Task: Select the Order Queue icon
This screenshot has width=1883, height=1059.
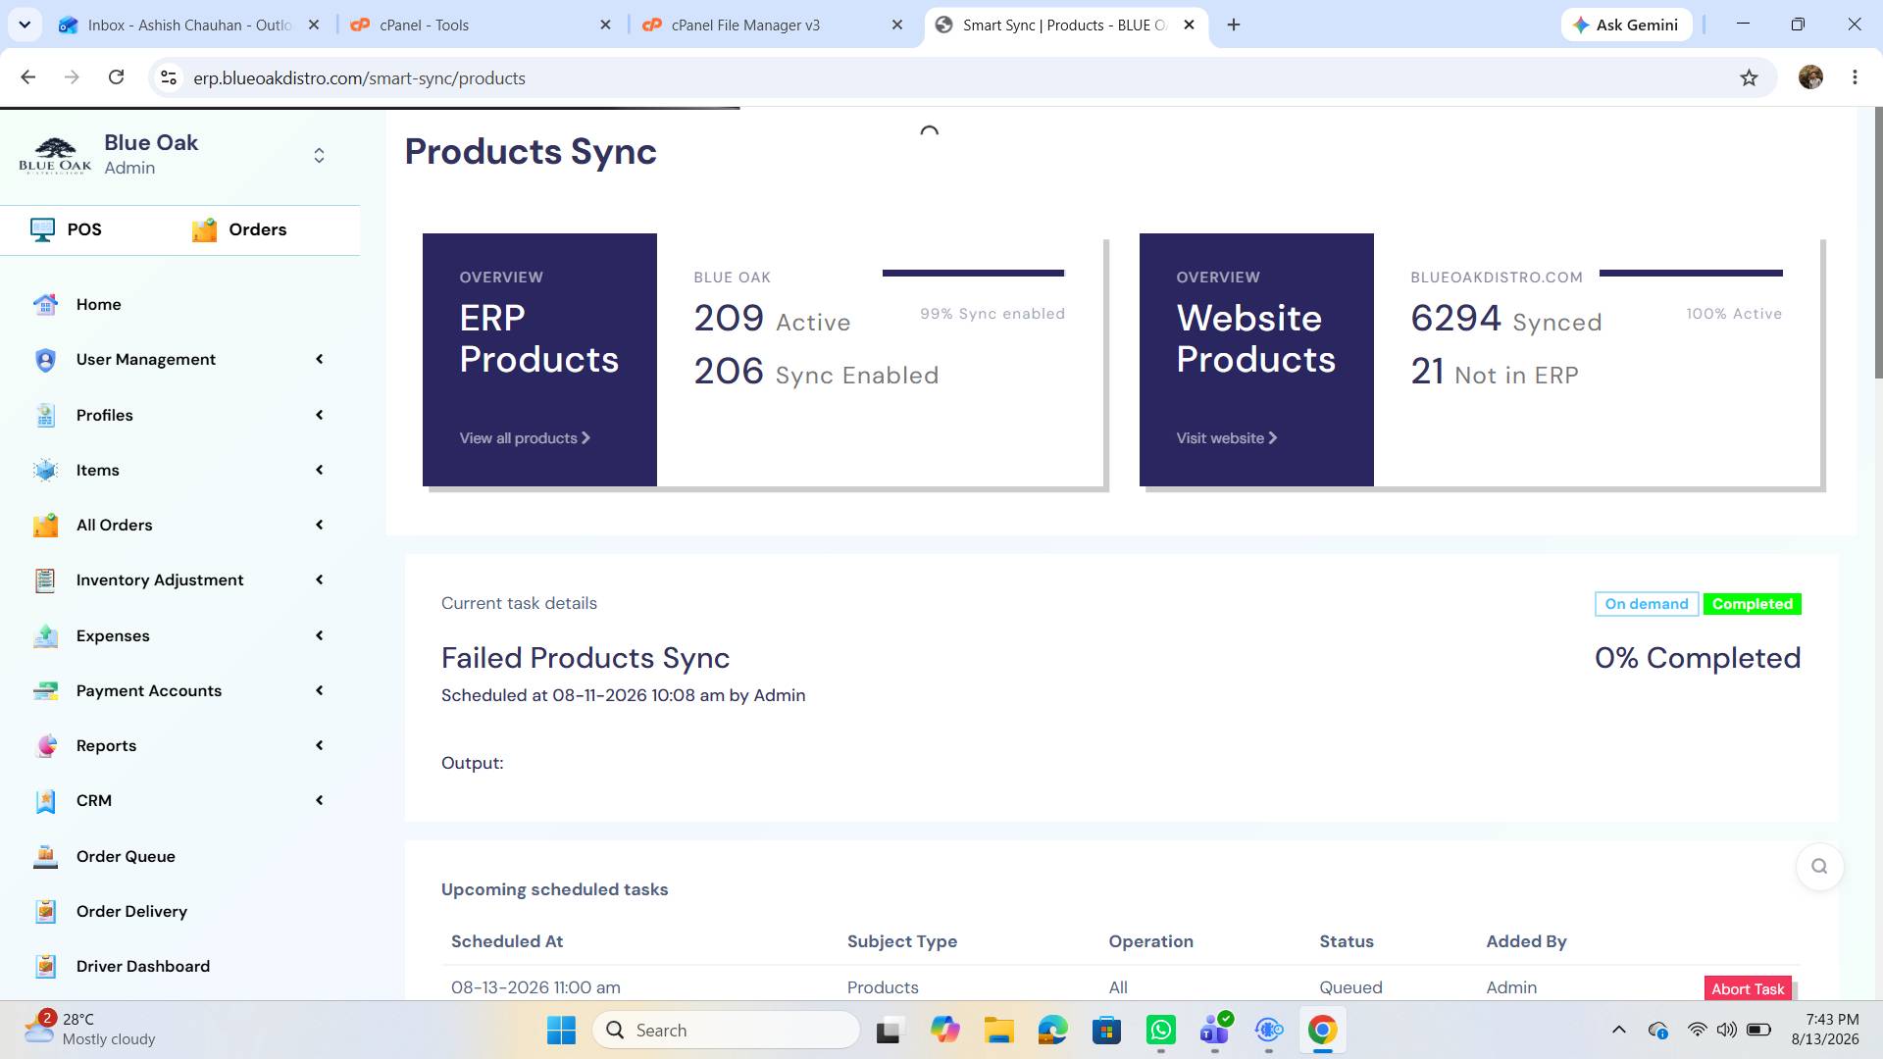Action: [x=45, y=856]
